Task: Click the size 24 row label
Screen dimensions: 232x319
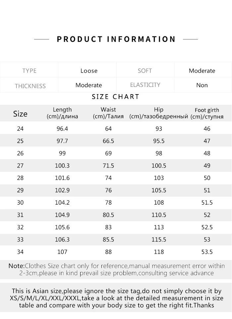Action: click(20, 129)
